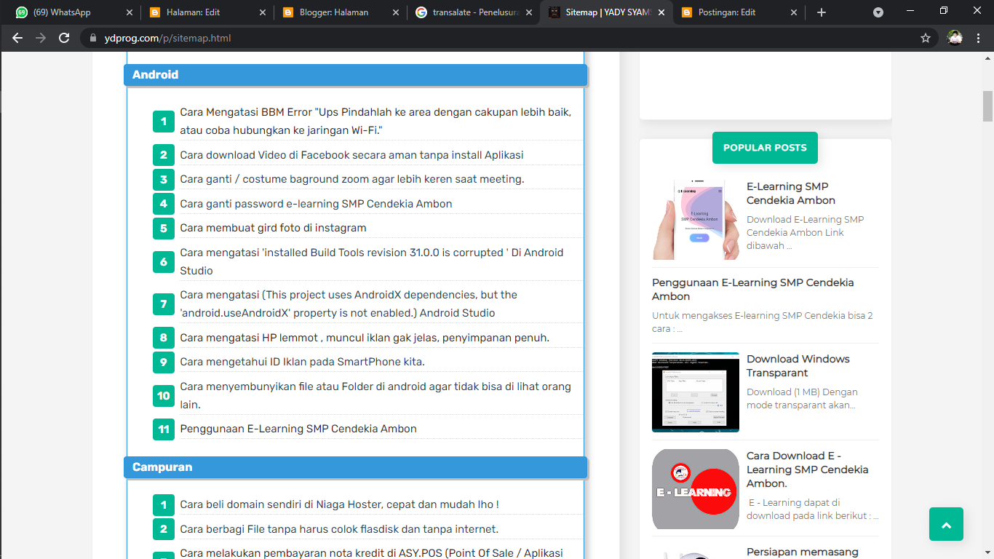Image resolution: width=994 pixels, height=559 pixels.
Task: Switch to transalate Penelusuran Google tab
Action: 474,12
